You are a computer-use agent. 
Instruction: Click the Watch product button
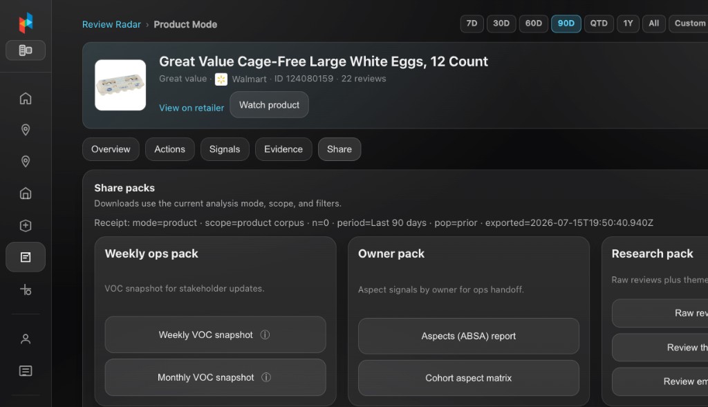point(269,104)
